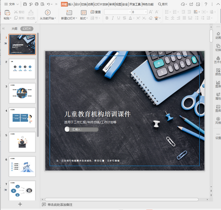
Task: Expand the numbered list dropdown
Action: pyautogui.click(x=178, y=12)
